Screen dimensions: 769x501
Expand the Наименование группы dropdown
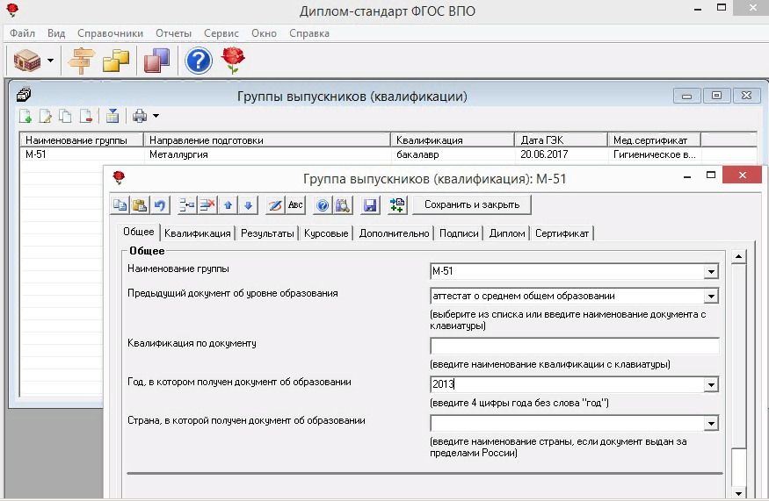711,272
